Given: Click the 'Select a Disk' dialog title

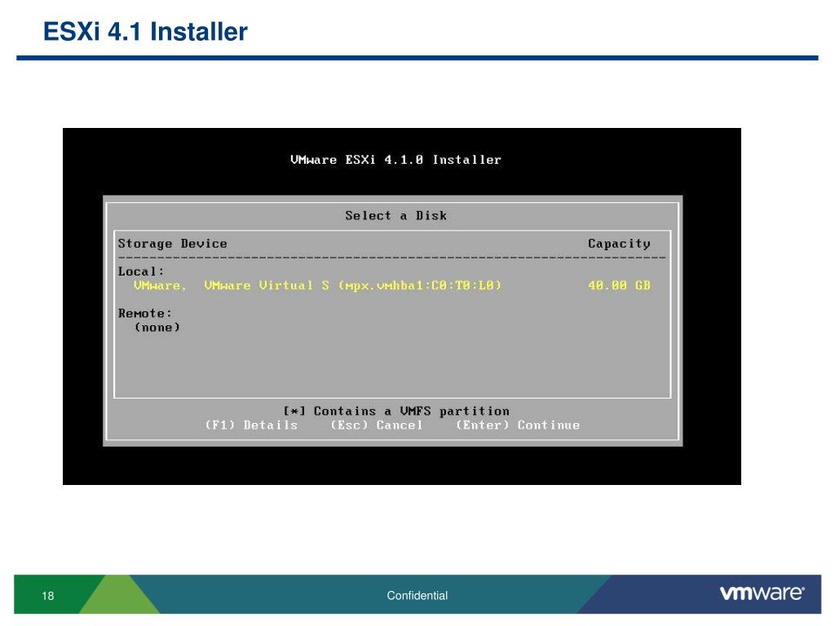Looking at the screenshot, I should click(395, 215).
